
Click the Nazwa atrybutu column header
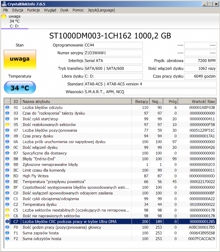coord(76,101)
